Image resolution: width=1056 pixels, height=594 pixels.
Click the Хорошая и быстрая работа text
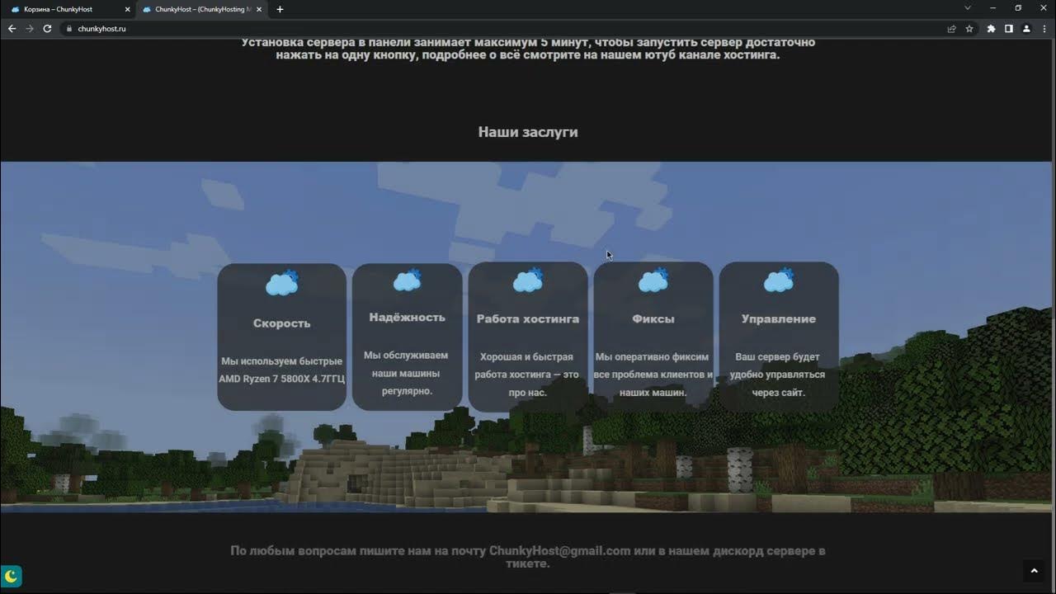point(527,375)
